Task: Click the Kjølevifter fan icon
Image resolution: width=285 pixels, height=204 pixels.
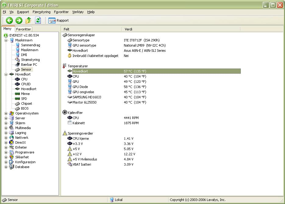Action: [x=65, y=112]
